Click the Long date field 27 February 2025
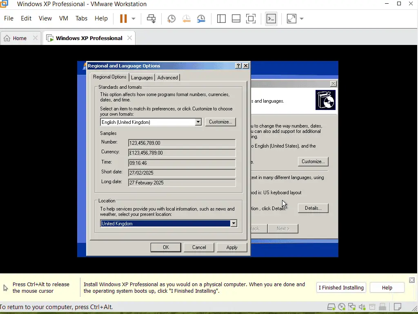 pyautogui.click(x=182, y=183)
